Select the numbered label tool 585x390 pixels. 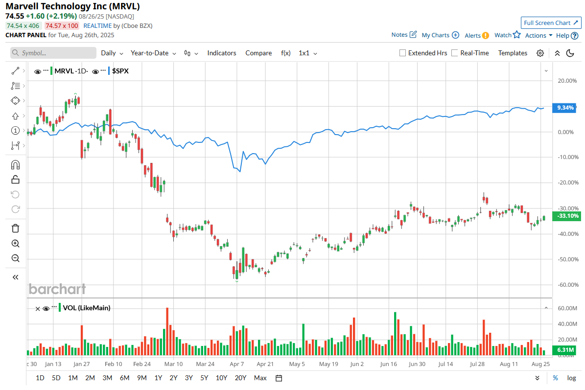[x=15, y=131]
